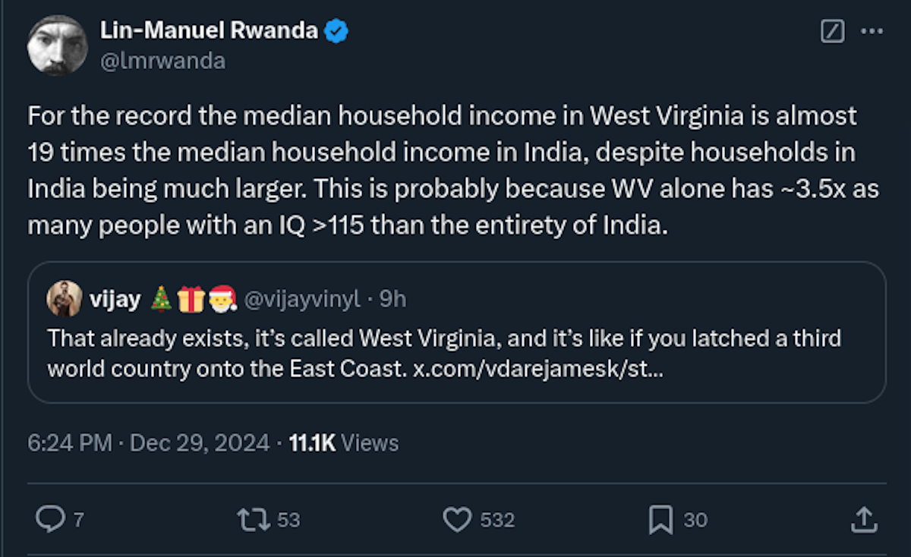The height and width of the screenshot is (557, 911).
Task: Open the @lmrwanda handle link
Action: pos(162,61)
